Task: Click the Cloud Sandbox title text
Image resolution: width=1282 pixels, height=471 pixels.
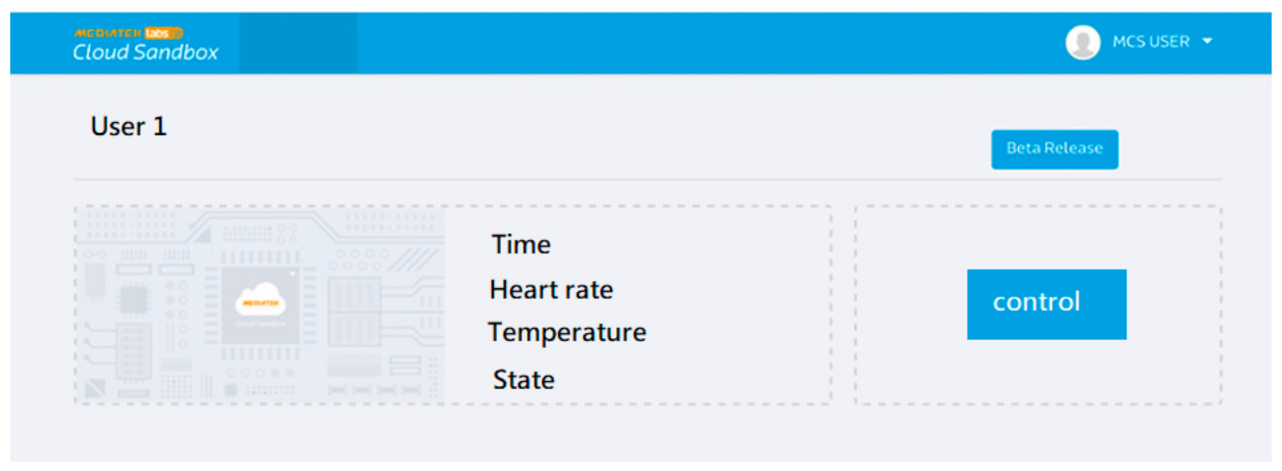Action: point(145,52)
